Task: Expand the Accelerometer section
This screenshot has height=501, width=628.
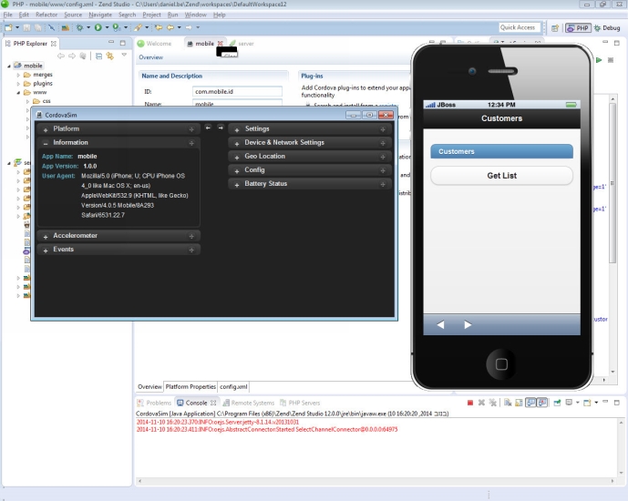Action: click(x=119, y=236)
